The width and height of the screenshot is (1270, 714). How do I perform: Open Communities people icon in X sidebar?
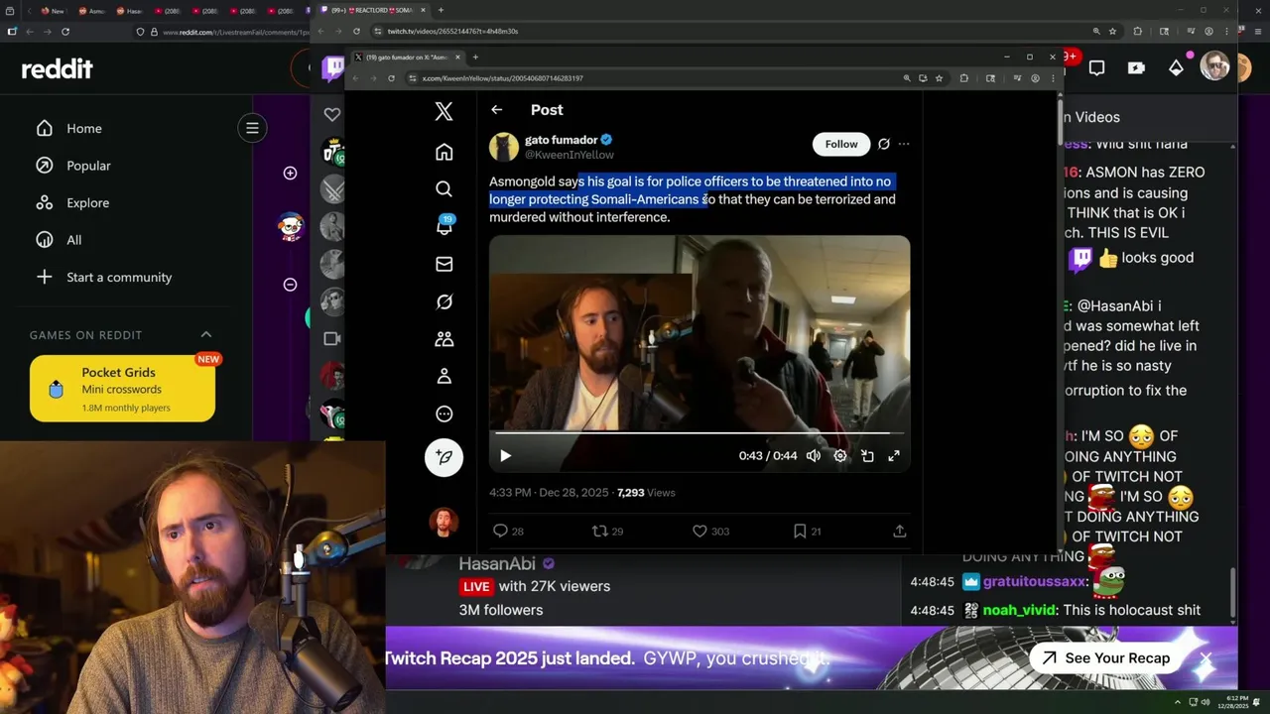click(x=444, y=339)
